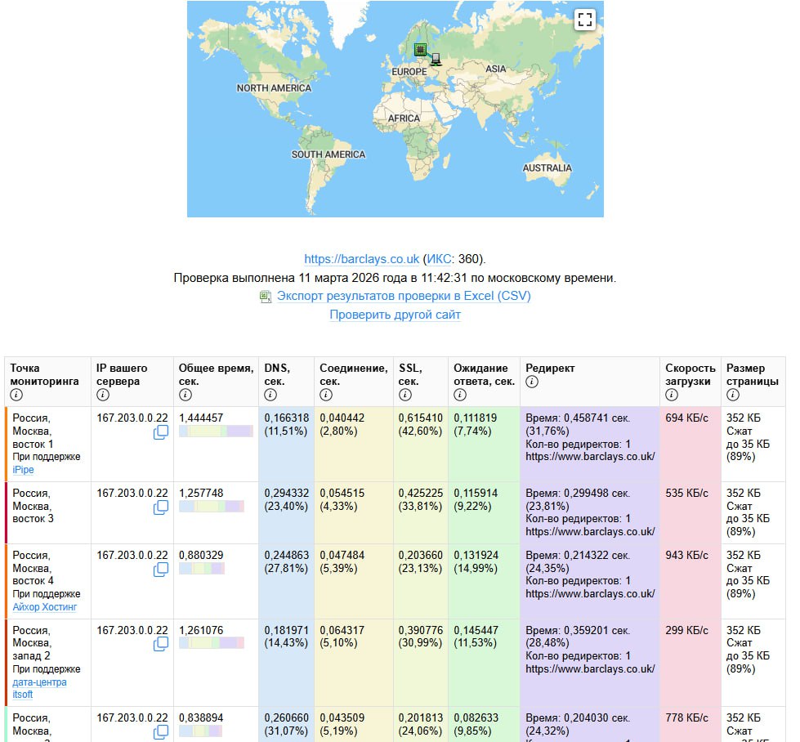Show info for Скорость загрузки column
This screenshot has width=800, height=742.
point(672,396)
